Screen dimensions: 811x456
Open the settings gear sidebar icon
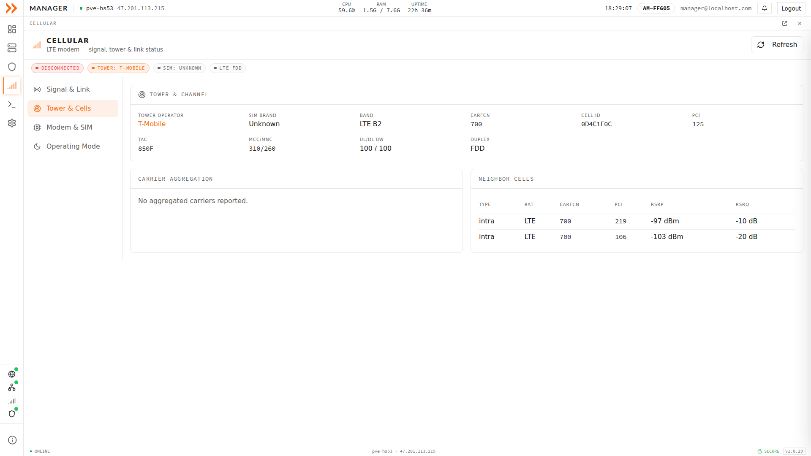click(12, 123)
